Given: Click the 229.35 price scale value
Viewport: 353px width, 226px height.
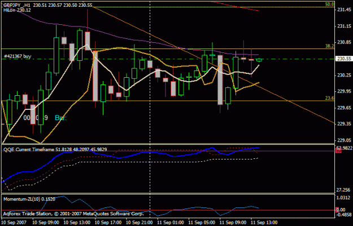Looking at the screenshot, I should (344, 124).
